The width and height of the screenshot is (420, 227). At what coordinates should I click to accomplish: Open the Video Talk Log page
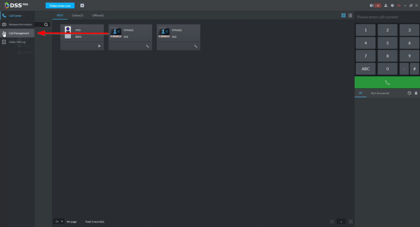point(17,42)
